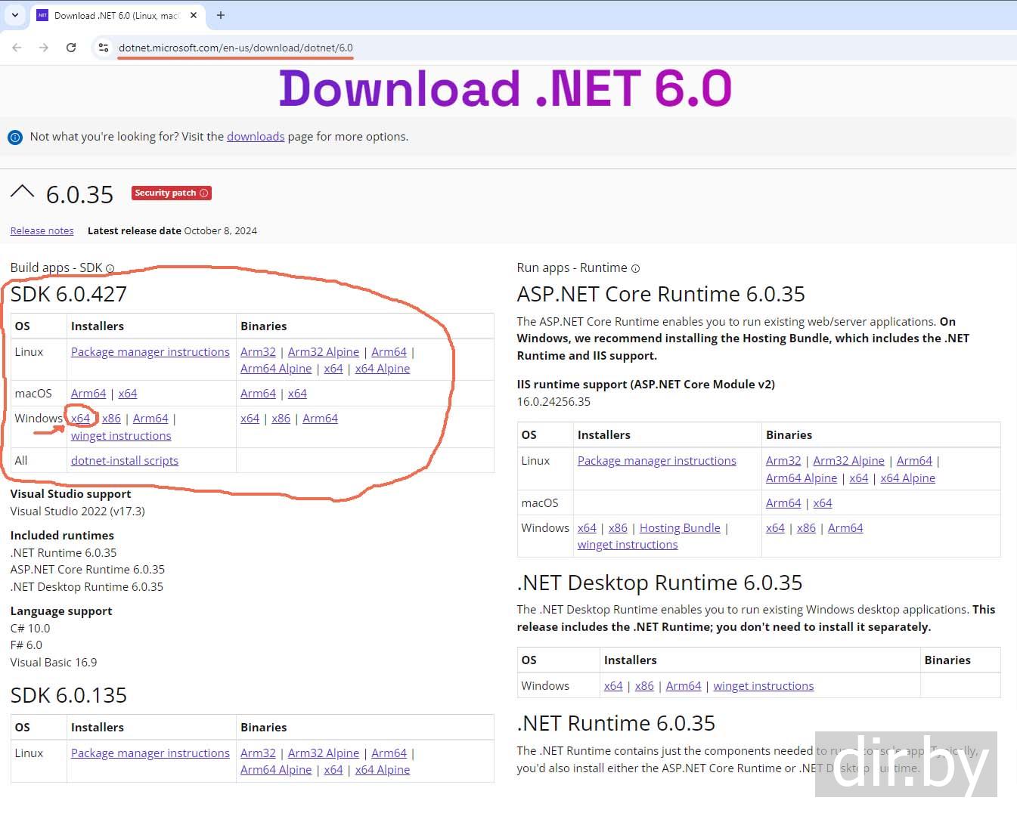The image size is (1017, 813).
Task: Open the dotnet-install scripts link
Action: click(x=125, y=461)
